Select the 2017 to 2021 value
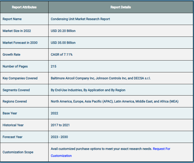Image resolution: width=194 pixels, height=163 pixels. point(60,125)
